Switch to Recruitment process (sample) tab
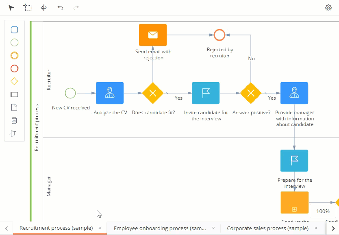This screenshot has height=235, width=339. (56, 228)
